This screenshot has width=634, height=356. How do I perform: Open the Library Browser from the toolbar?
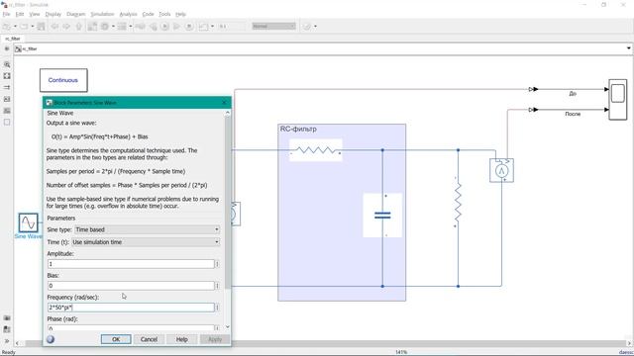pos(92,27)
